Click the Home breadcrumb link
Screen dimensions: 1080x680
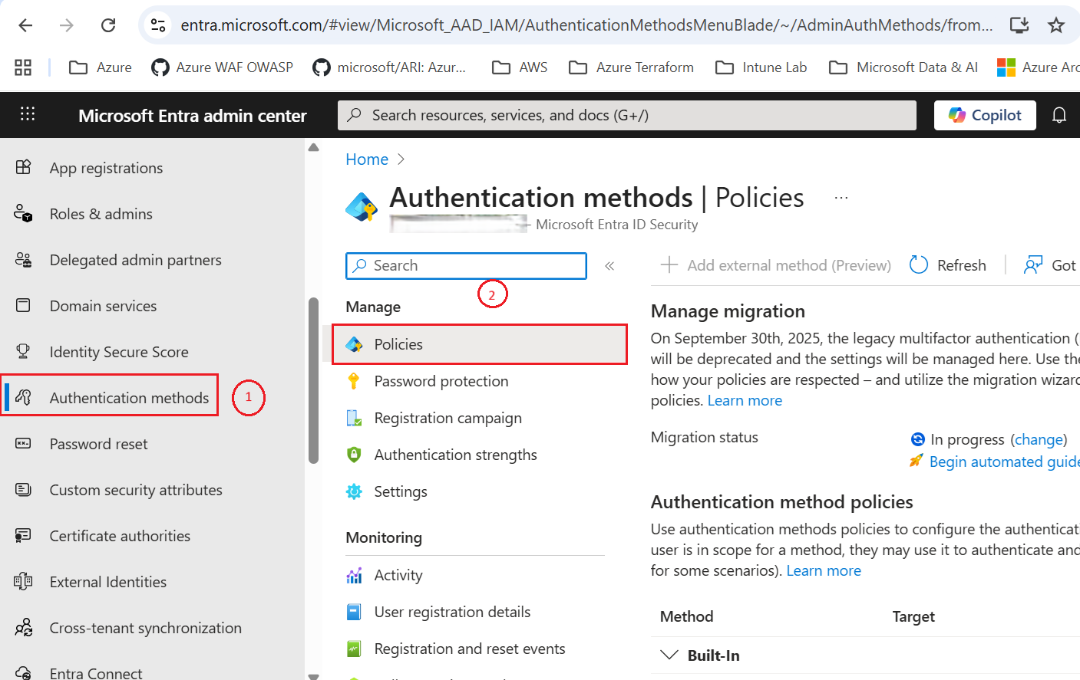point(367,159)
